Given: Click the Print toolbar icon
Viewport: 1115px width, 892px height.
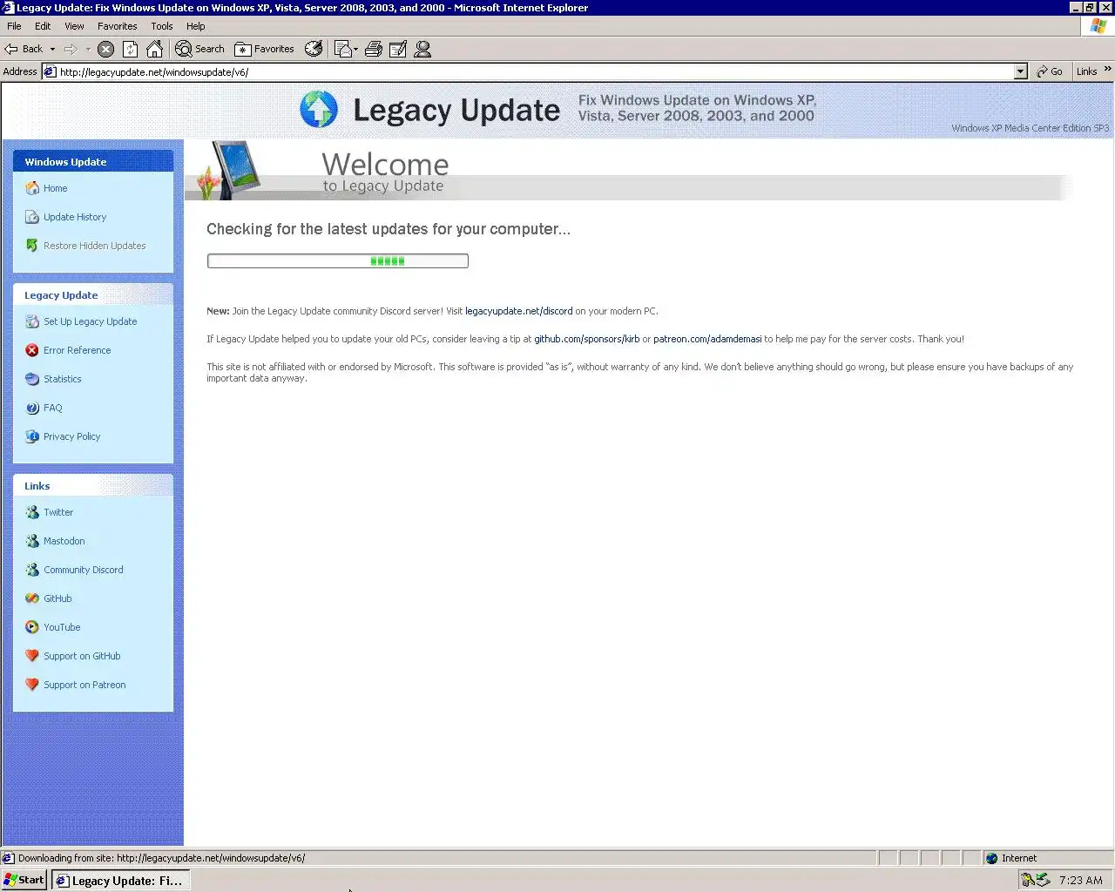Looking at the screenshot, I should (x=374, y=50).
